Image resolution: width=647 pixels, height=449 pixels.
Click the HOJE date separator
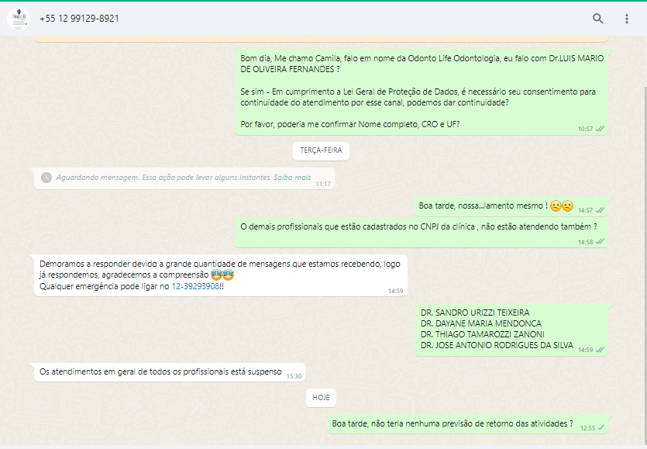tap(321, 398)
